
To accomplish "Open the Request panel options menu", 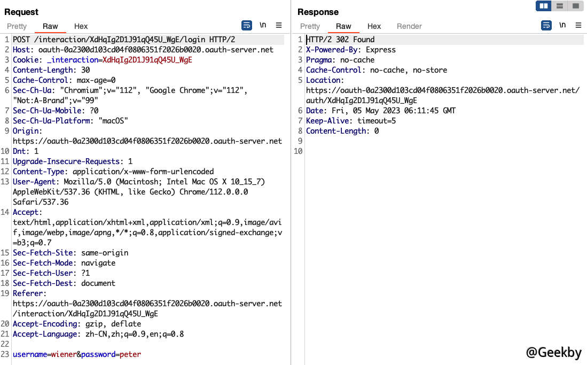I will pyautogui.click(x=279, y=25).
